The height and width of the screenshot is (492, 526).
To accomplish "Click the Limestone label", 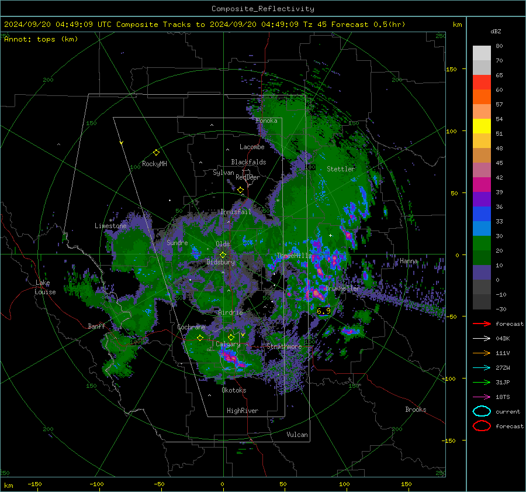I will [x=110, y=226].
